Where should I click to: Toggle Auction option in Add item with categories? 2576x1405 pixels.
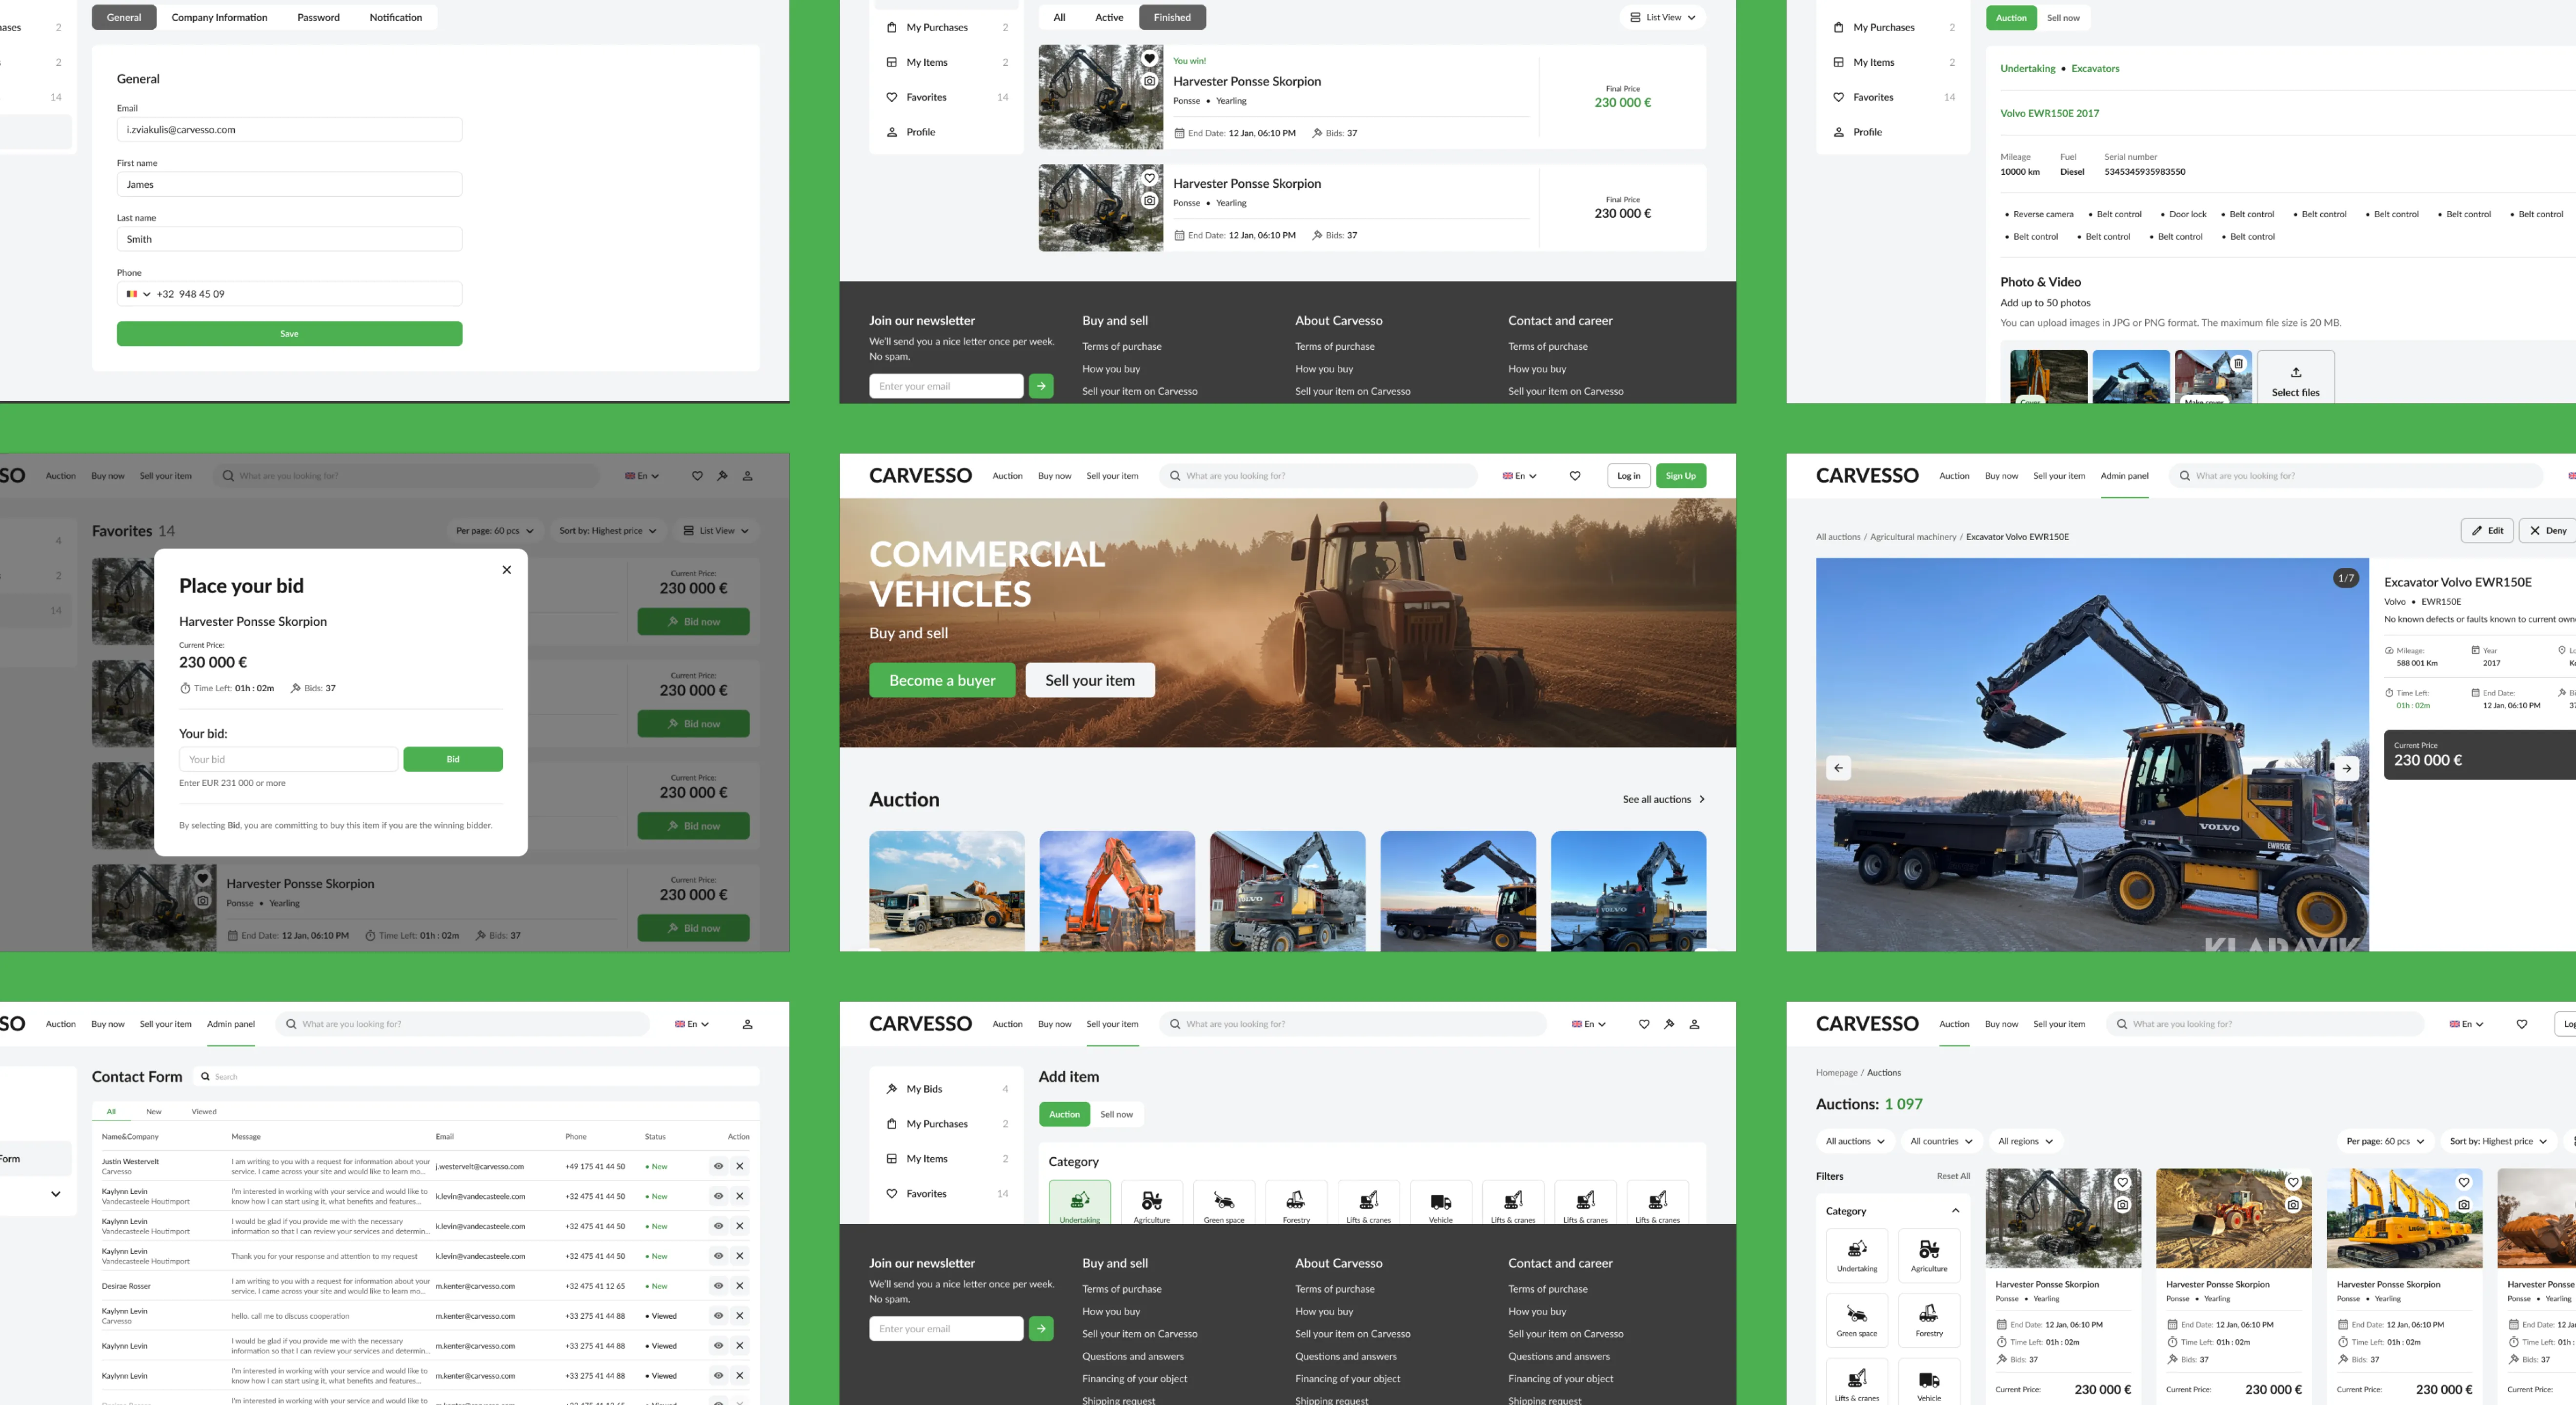coord(1064,1114)
